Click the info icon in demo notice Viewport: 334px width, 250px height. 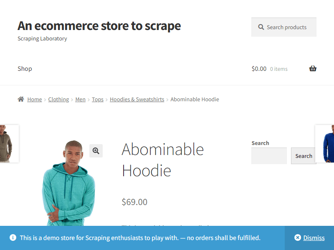pos(13,237)
